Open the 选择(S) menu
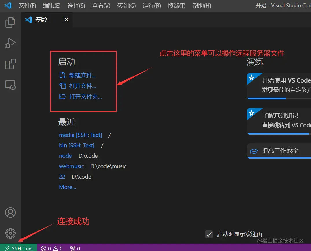This screenshot has height=251, width=311. click(x=76, y=6)
